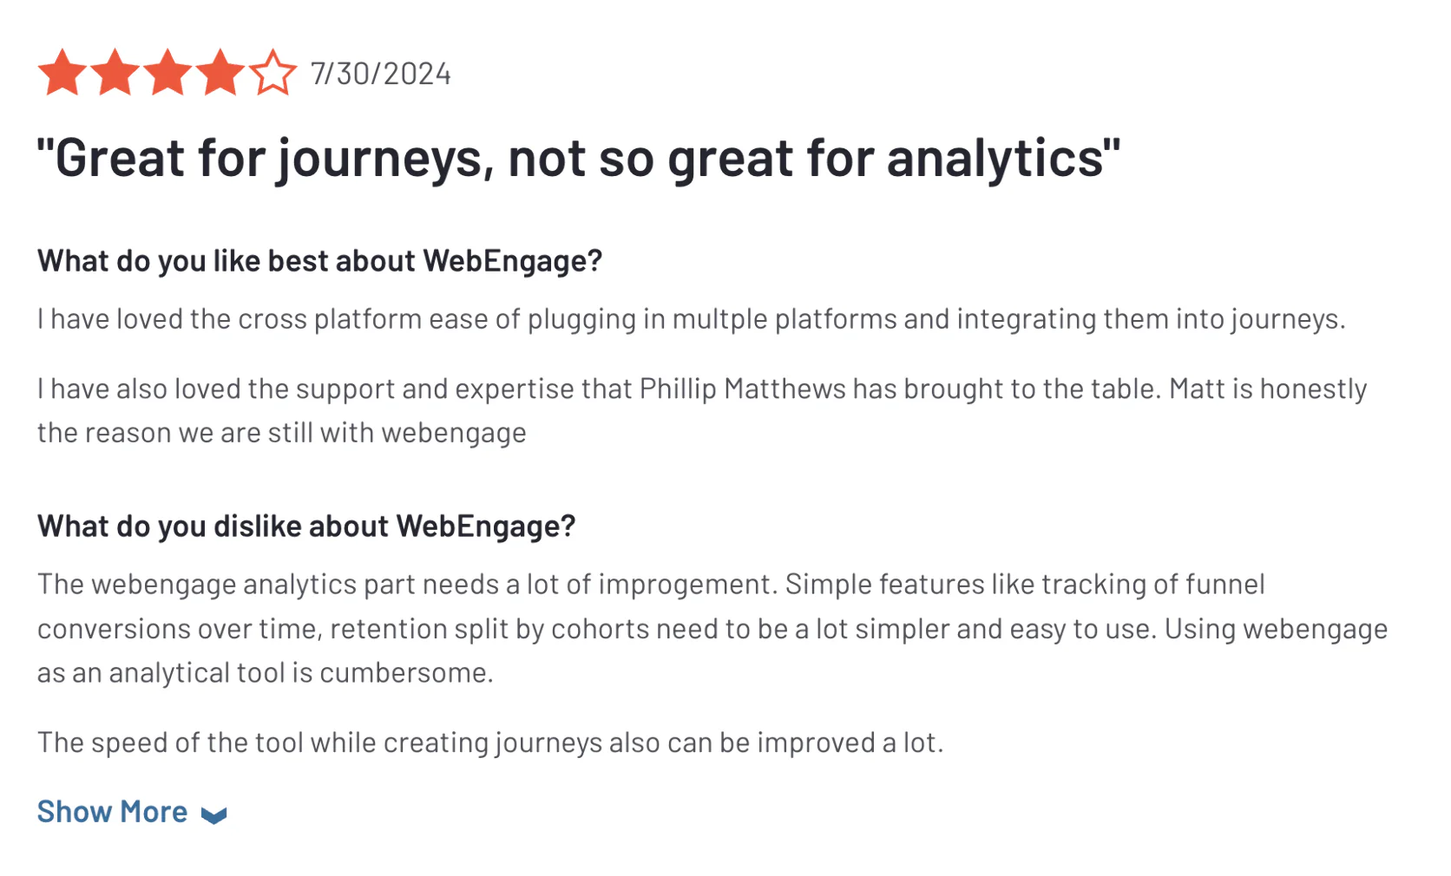Click the line about retention split by cohorts
Viewport: 1451px width, 876px height.
point(712,629)
